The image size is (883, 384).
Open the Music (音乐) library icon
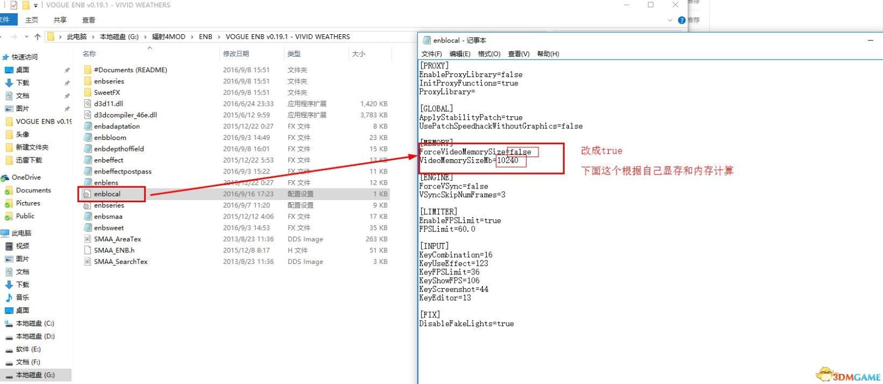9,298
